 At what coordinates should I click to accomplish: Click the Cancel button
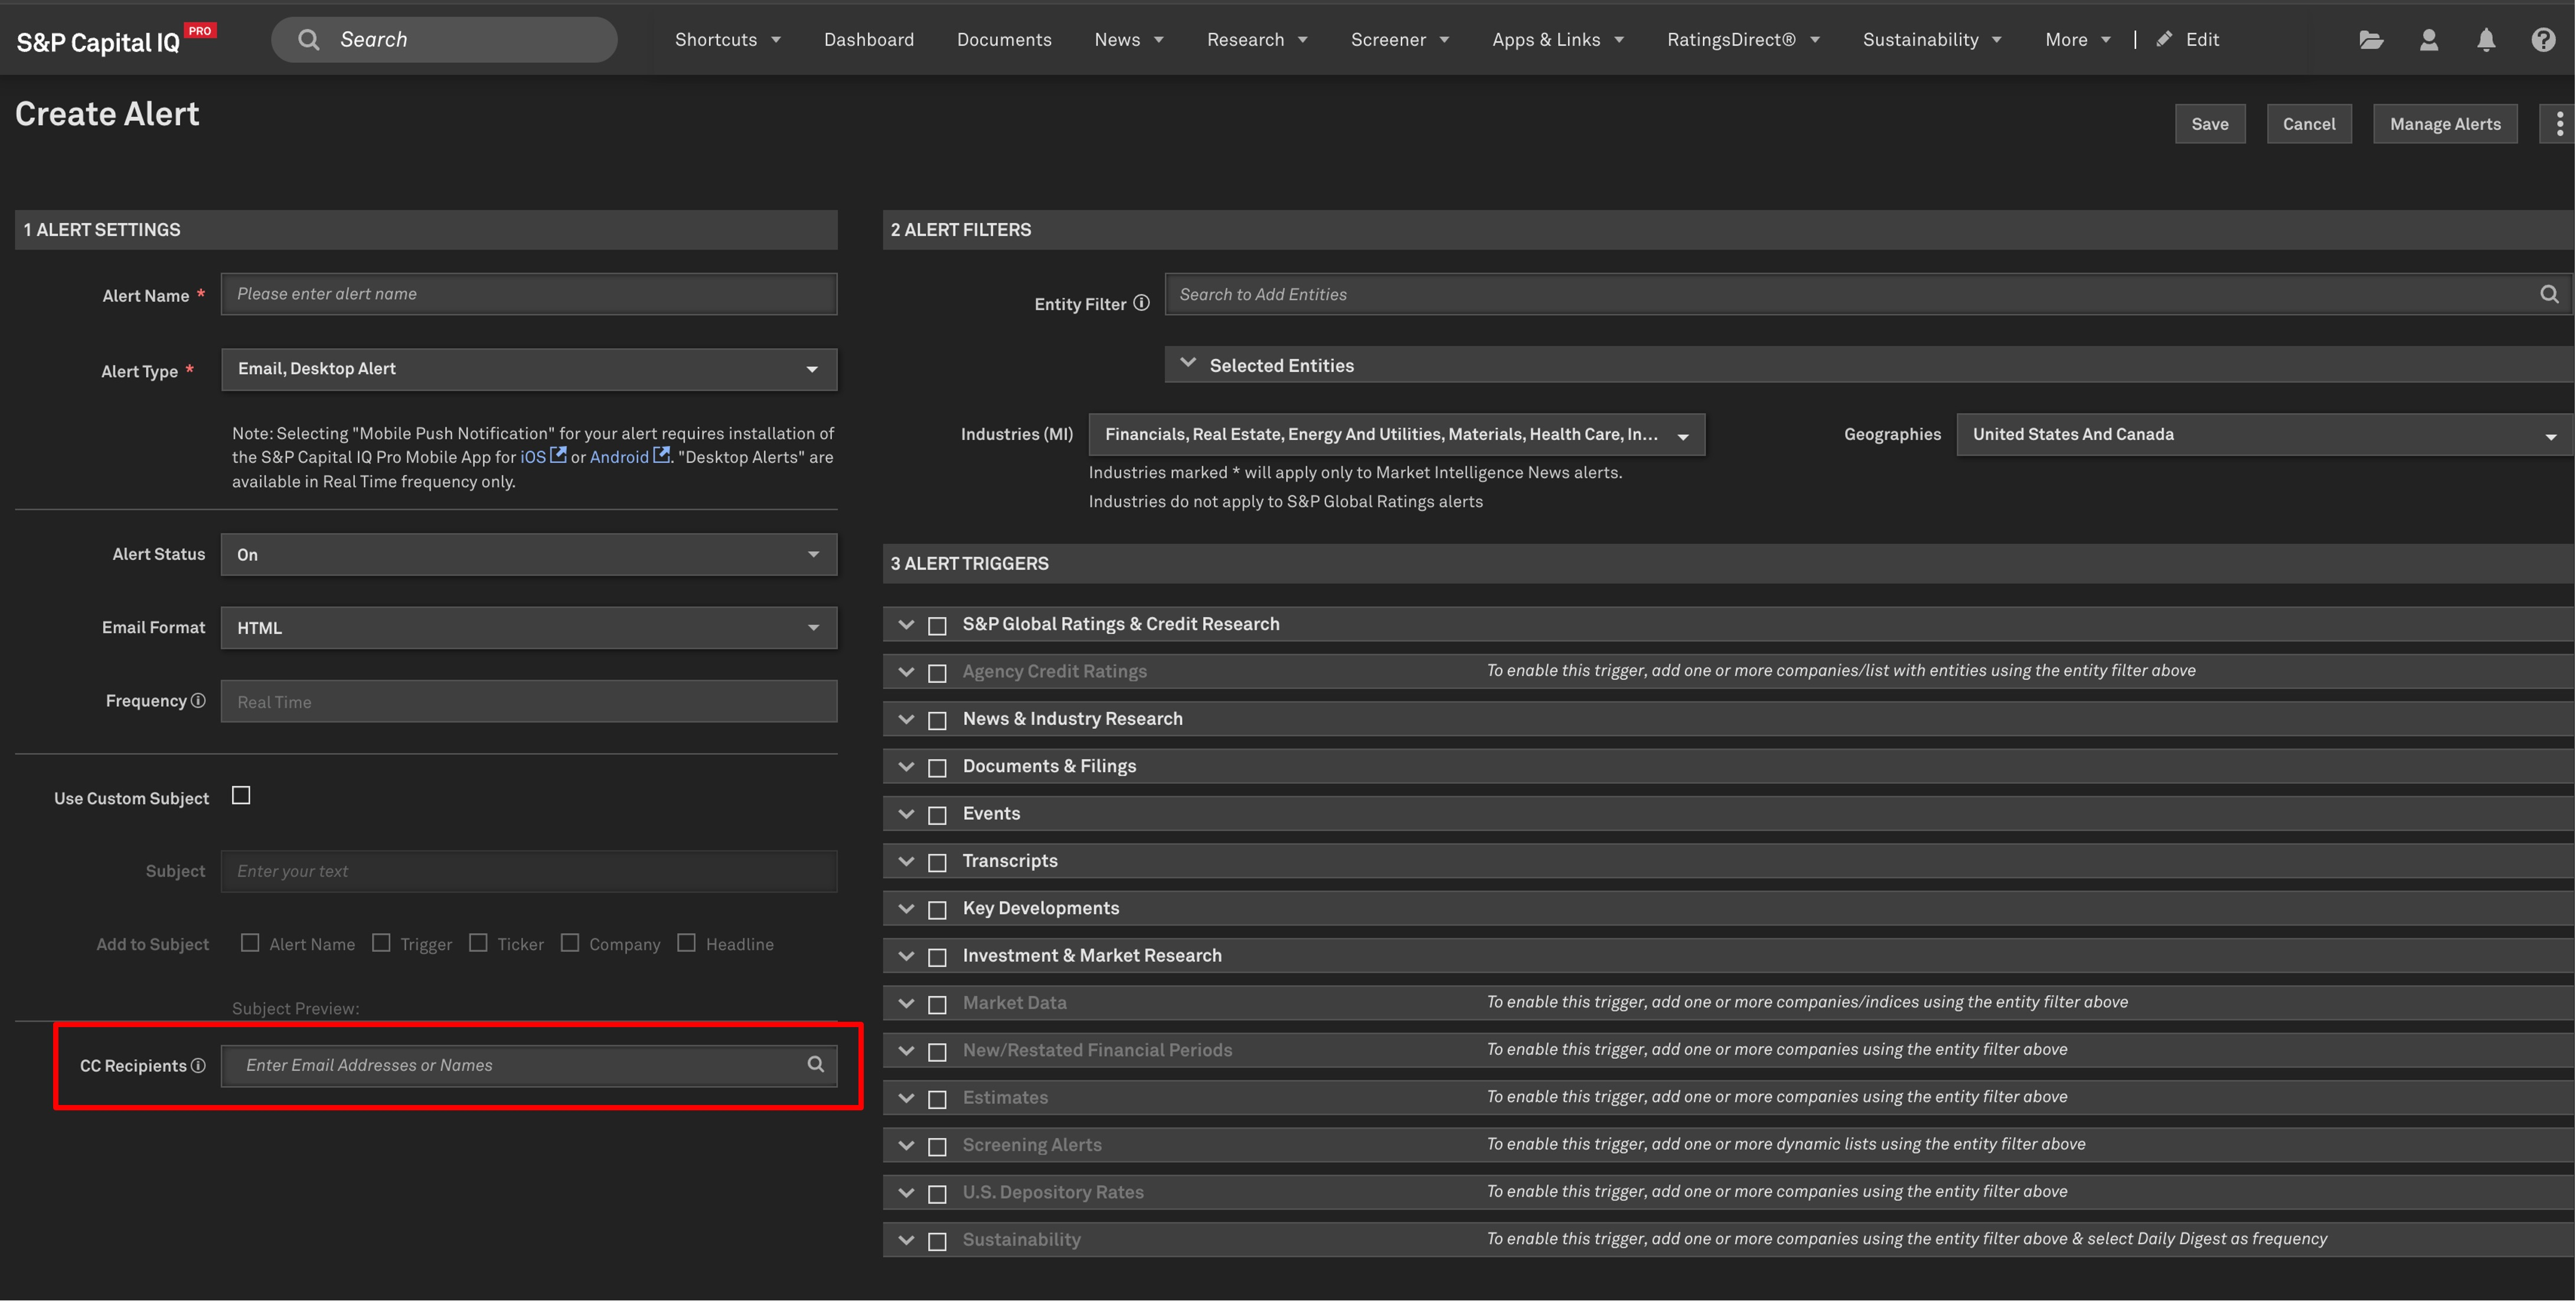point(2309,124)
